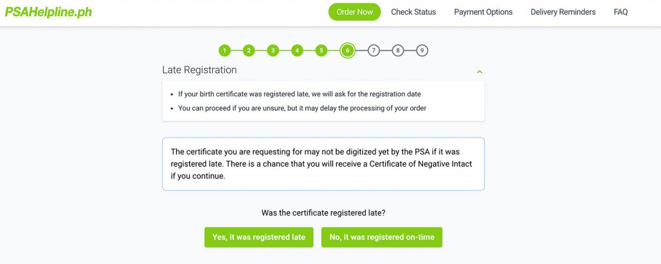The image size is (661, 264).
Task: Go to step 1 circle
Action: click(x=225, y=50)
